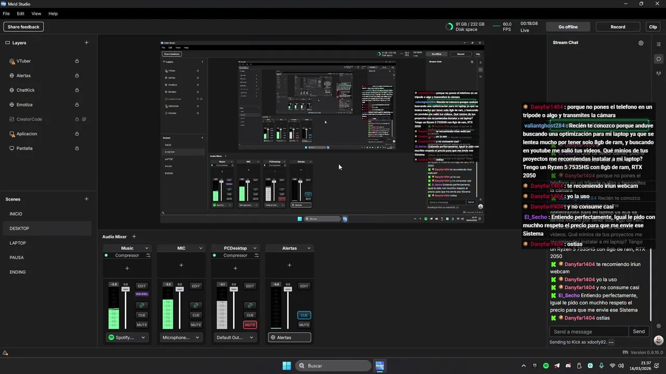This screenshot has height=374, width=666.
Task: Add an effect to the Music track
Action: click(127, 269)
